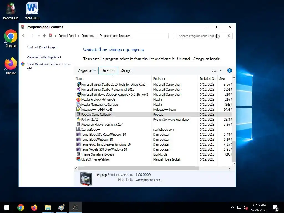The width and height of the screenshot is (284, 213).
Task: Select Microsoft Visual Studio Professional 2015 icon
Action: click(x=78, y=90)
